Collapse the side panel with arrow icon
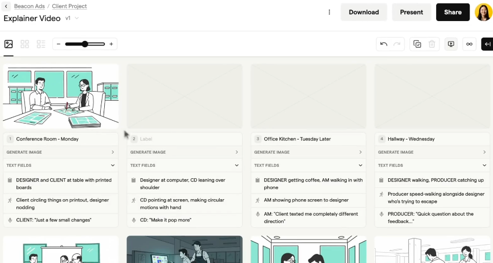The height and width of the screenshot is (263, 493). 487,44
